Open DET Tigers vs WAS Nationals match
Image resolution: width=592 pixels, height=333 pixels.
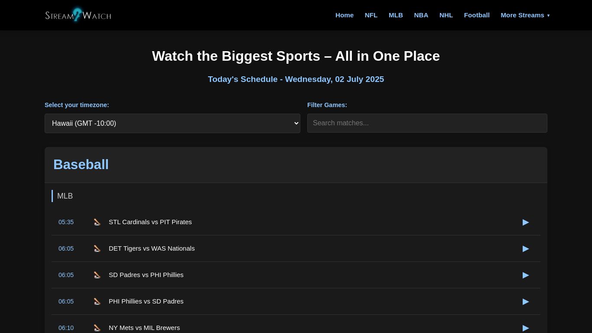[x=152, y=248]
